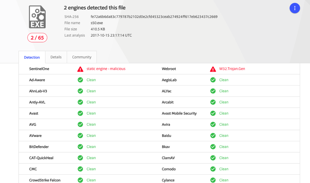Click the Arcabit engine name

(168, 102)
